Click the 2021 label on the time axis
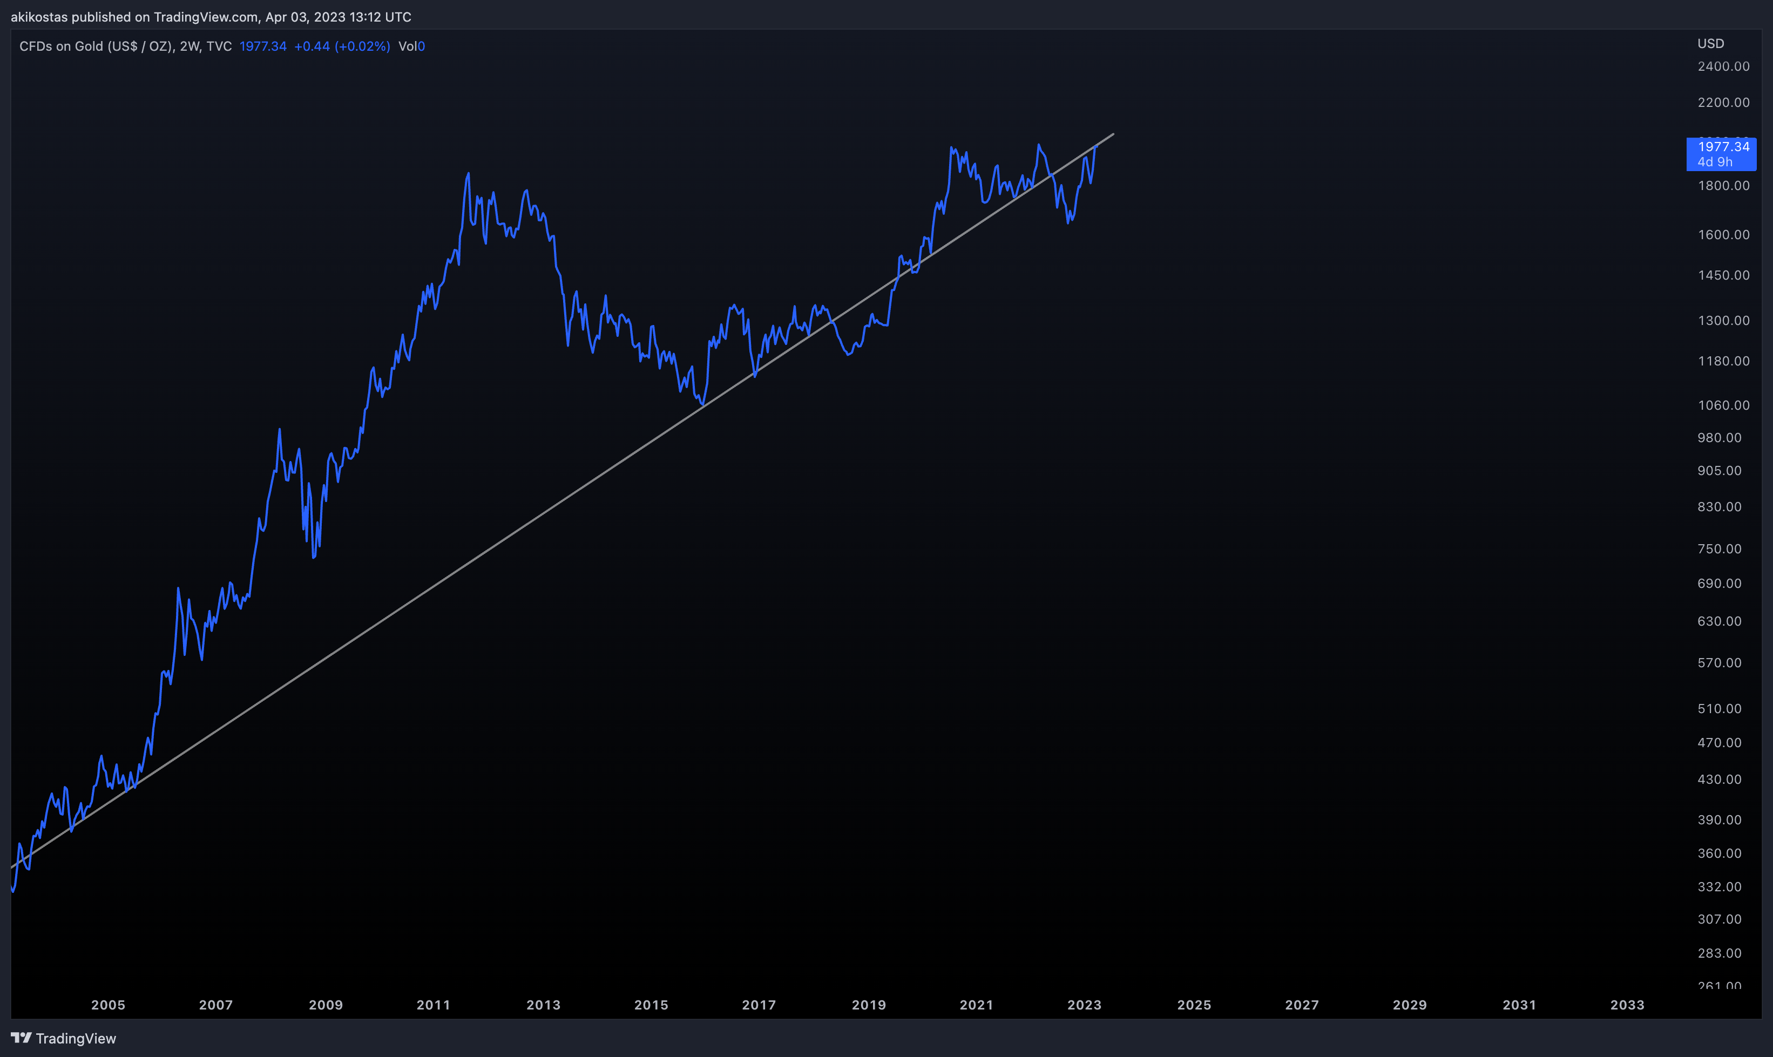Viewport: 1773px width, 1057px height. (x=976, y=1005)
